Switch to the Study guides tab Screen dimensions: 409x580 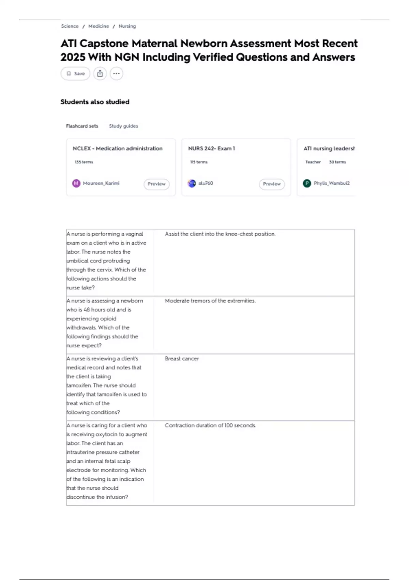pos(123,126)
